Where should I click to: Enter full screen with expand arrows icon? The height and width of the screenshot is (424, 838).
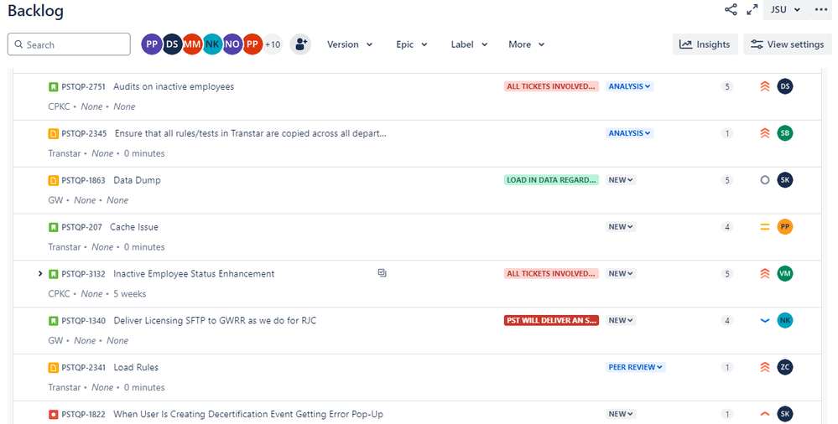pos(752,9)
